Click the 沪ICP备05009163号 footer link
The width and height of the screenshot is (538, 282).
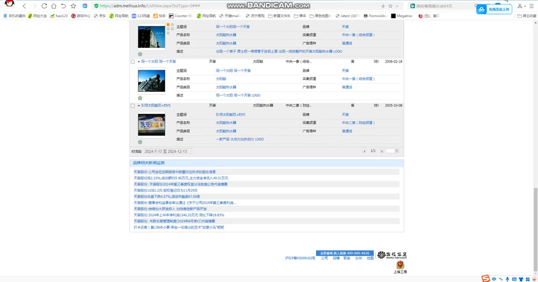(300, 258)
